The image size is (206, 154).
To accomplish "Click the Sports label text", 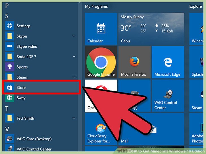I will pyautogui.click(x=22, y=67).
